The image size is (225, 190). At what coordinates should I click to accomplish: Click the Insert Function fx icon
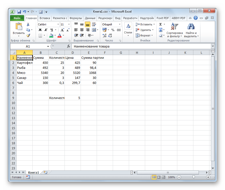click(x=68, y=46)
